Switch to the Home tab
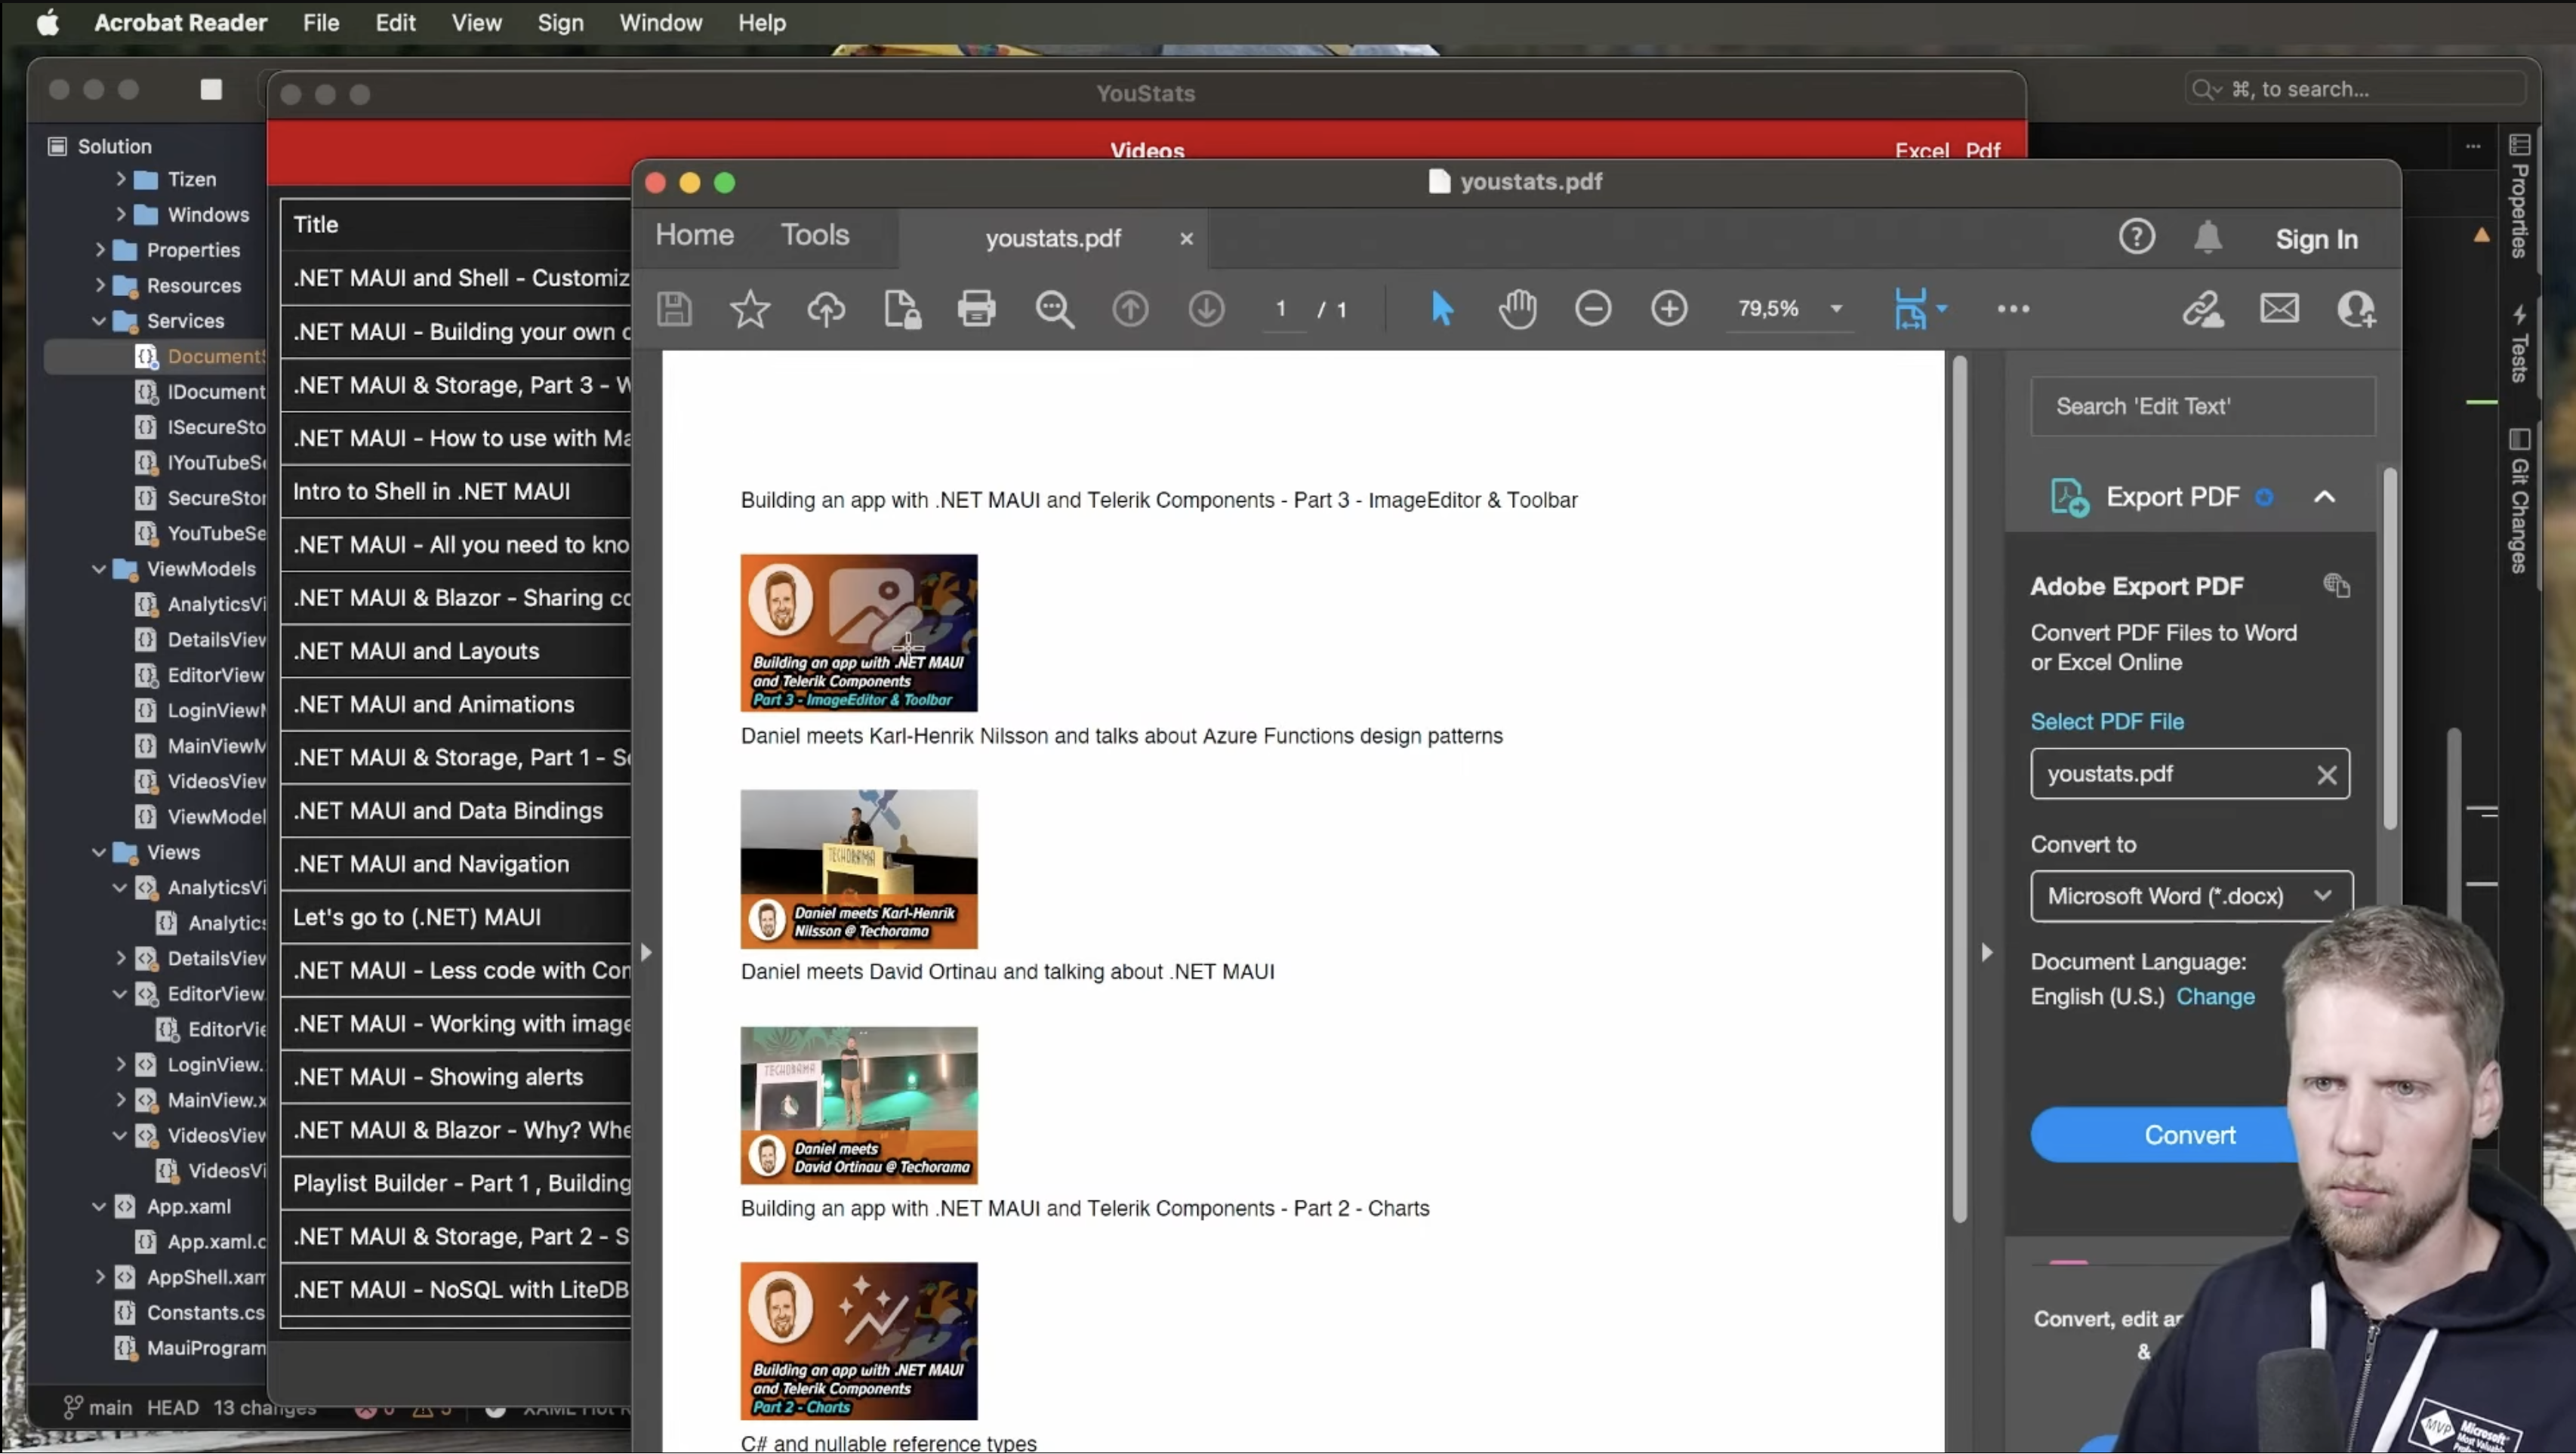This screenshot has width=2576, height=1454. coord(694,235)
